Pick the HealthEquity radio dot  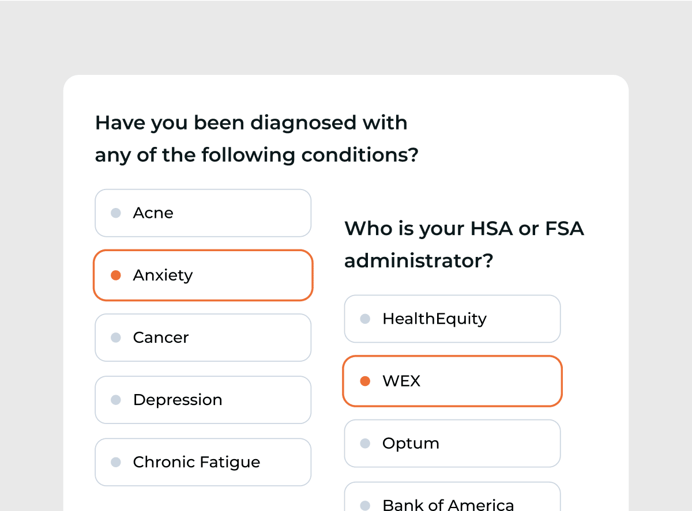(x=365, y=319)
